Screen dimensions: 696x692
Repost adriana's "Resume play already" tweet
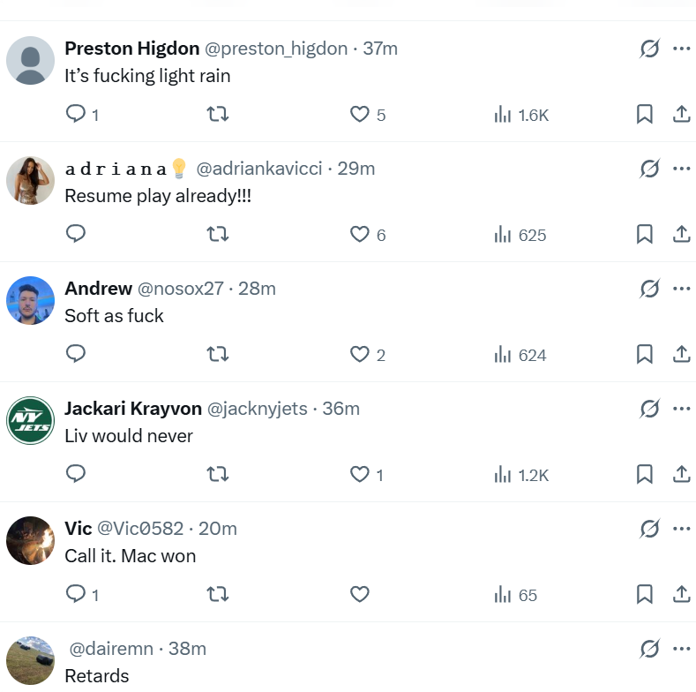217,234
